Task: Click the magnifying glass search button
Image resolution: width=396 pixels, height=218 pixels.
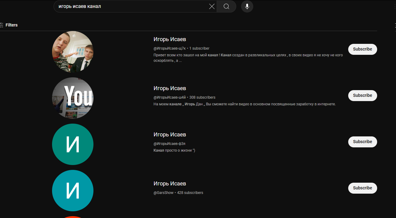Action: [x=226, y=6]
